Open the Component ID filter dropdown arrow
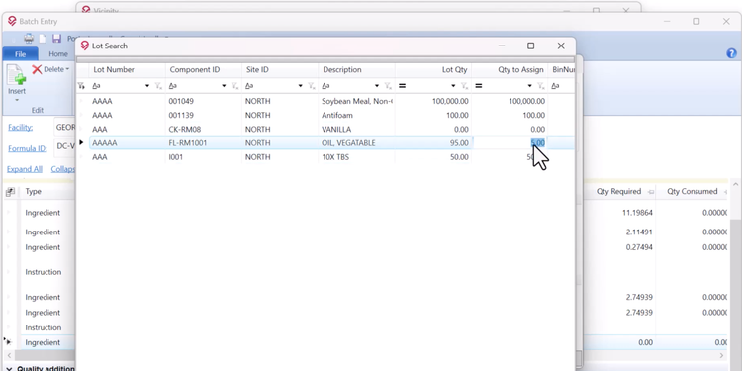Screen dimensions: 742x371 point(224,86)
